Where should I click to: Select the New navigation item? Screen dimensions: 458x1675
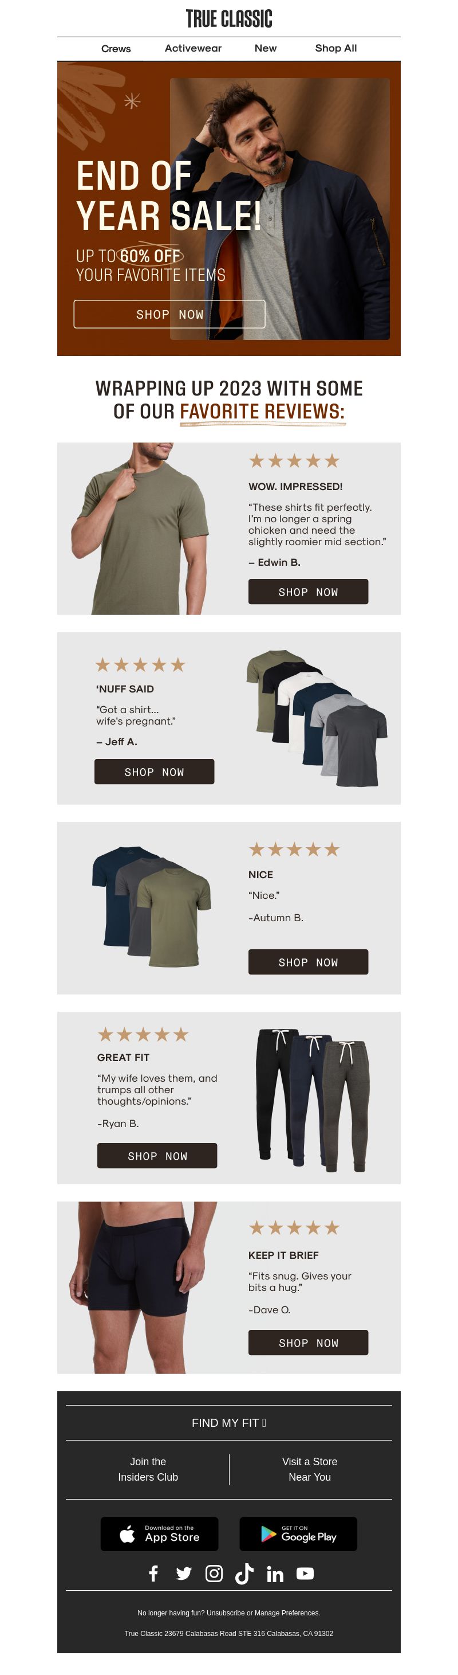tap(265, 48)
